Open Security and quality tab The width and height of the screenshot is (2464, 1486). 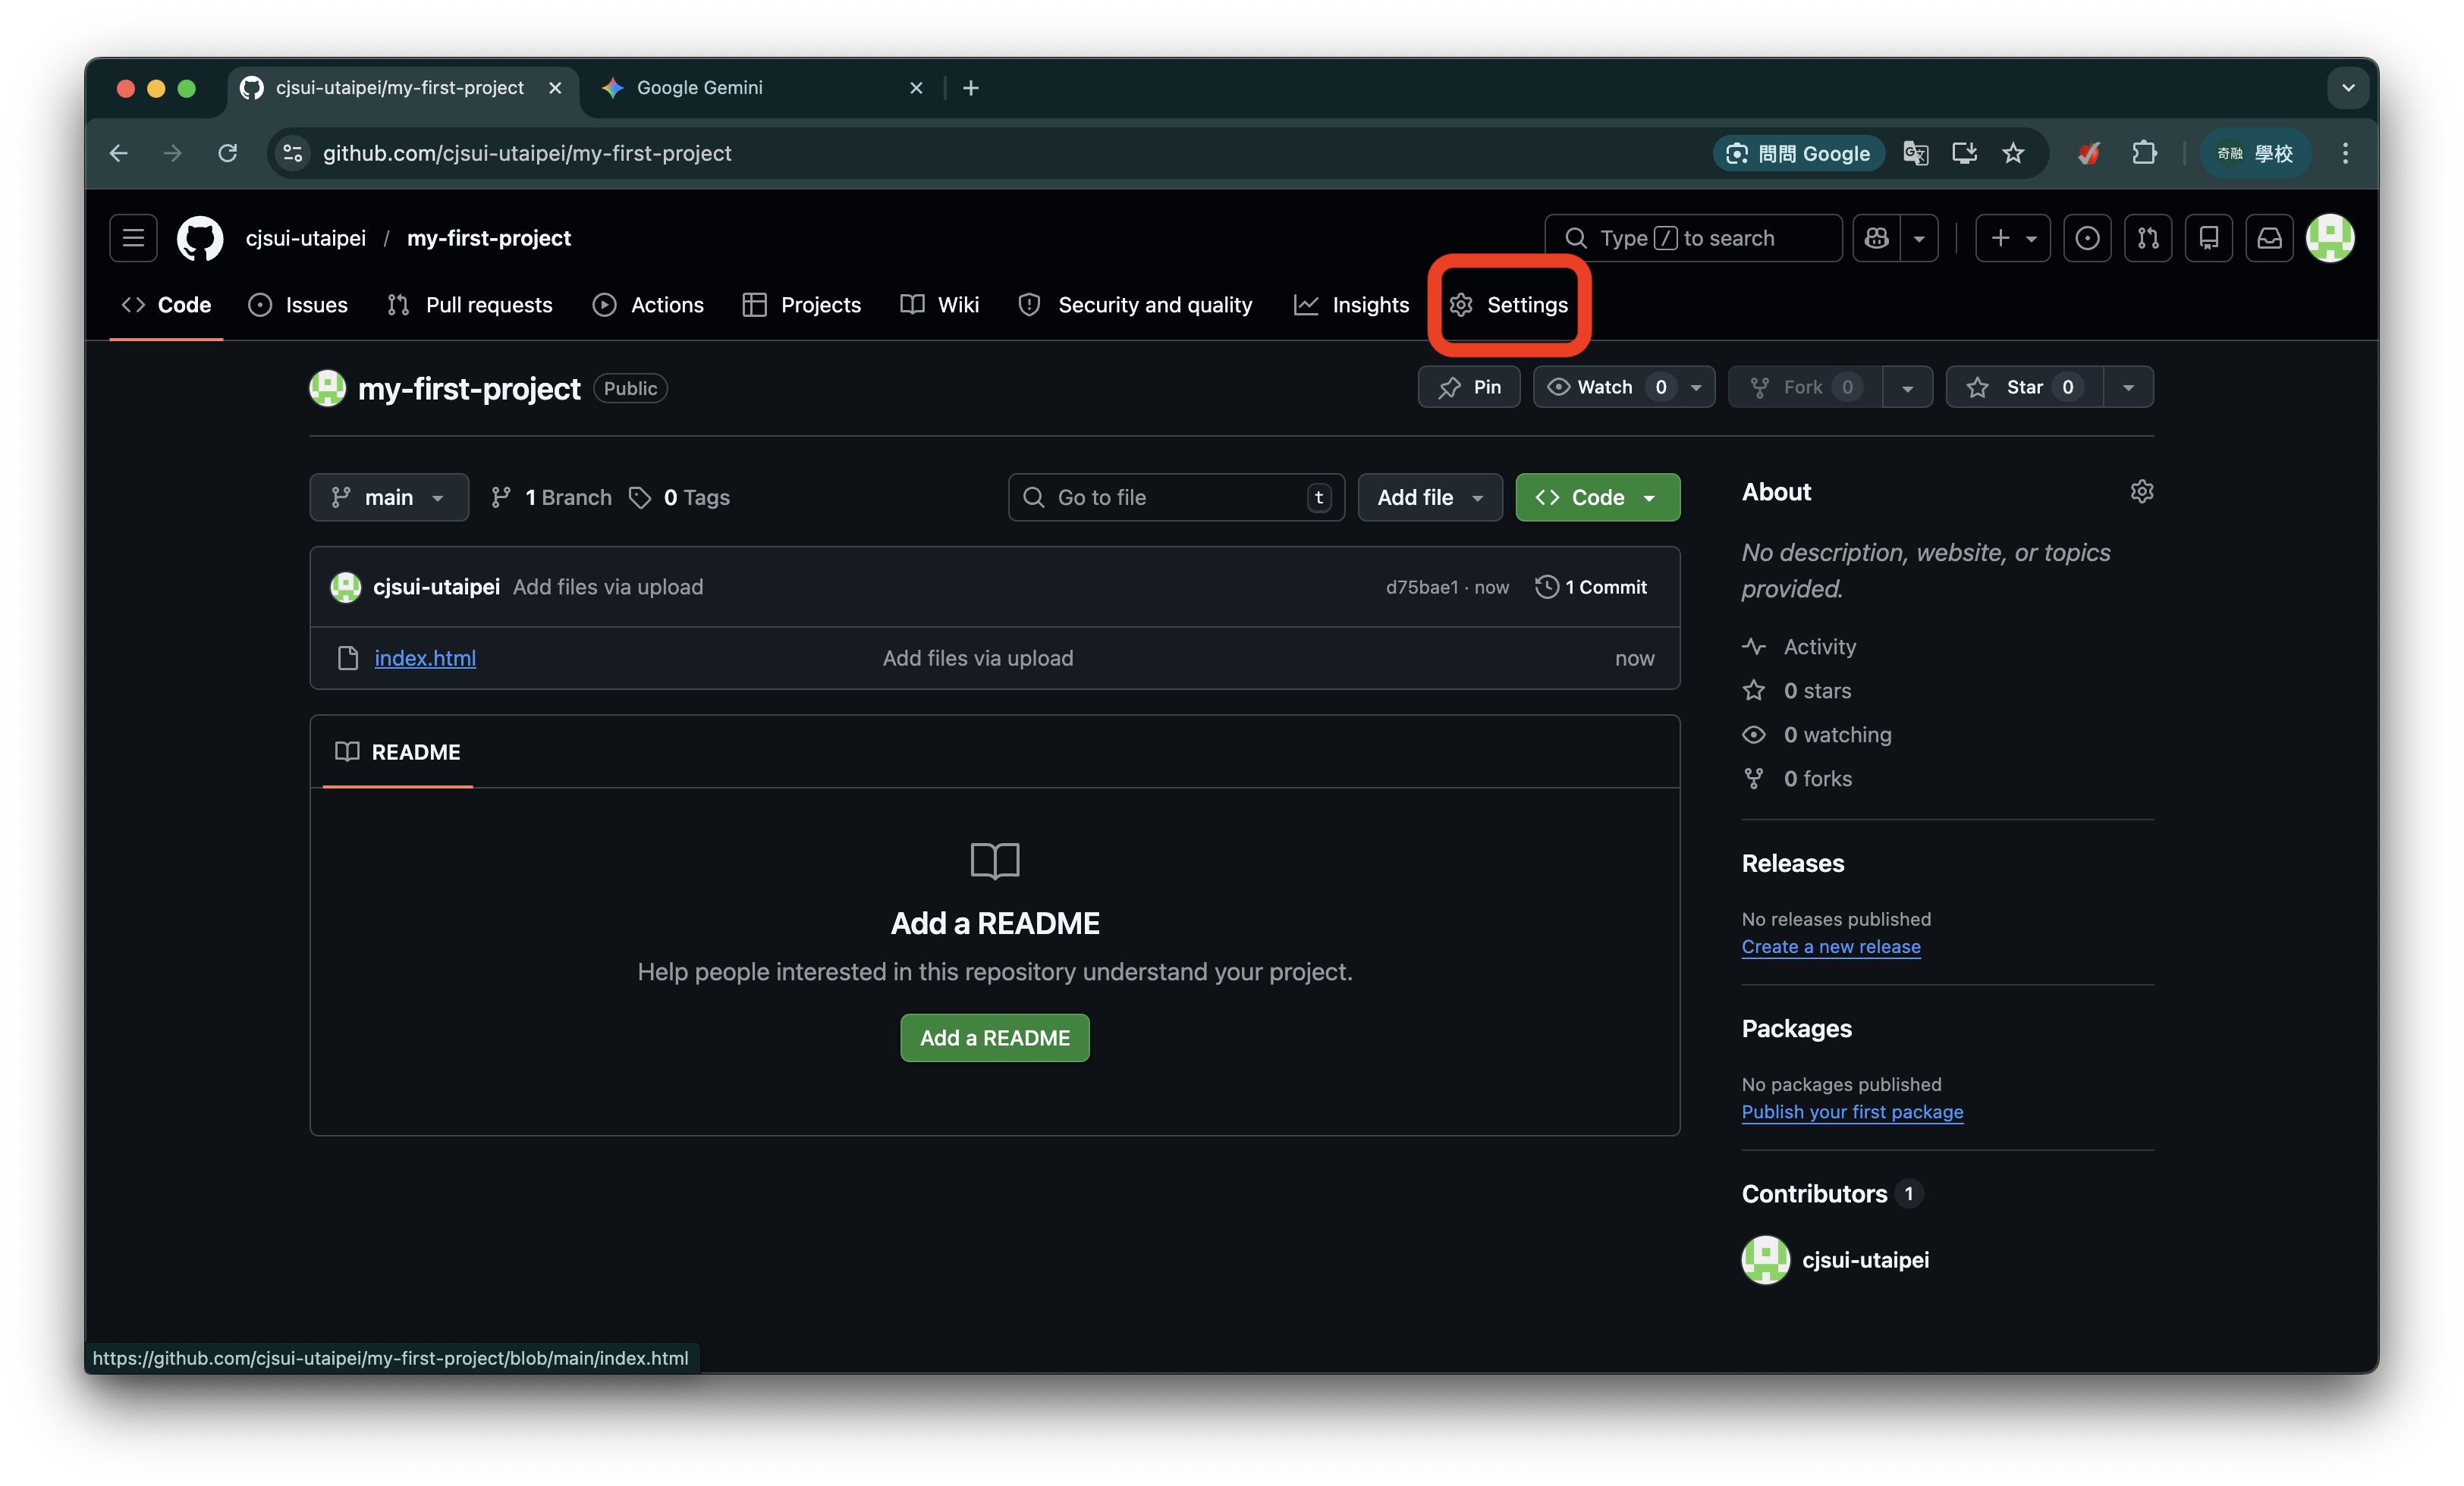[x=1135, y=305]
